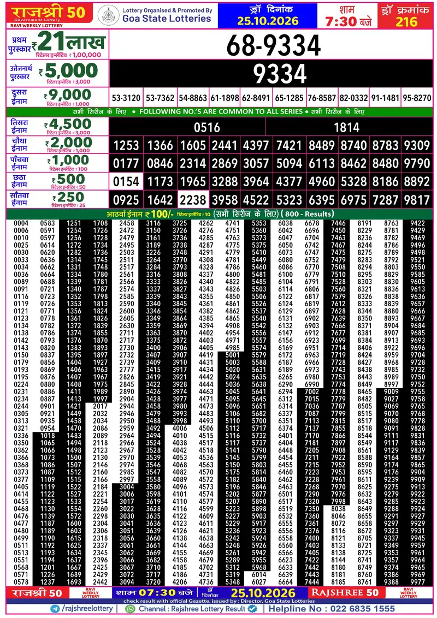This screenshot has height=618, width=437.
Task: Select second prize number 53-3120
Action: pos(126,98)
